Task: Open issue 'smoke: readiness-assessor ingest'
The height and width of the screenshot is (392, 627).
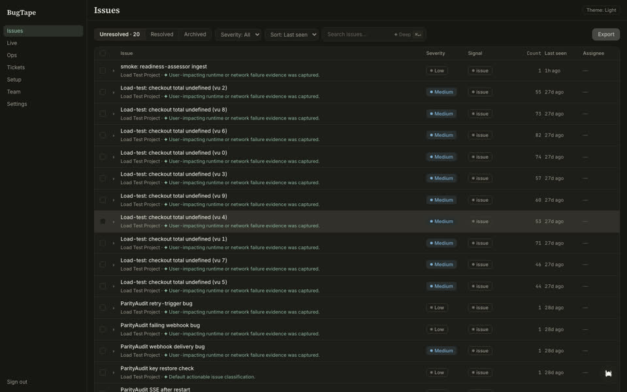Action: pyautogui.click(x=163, y=67)
